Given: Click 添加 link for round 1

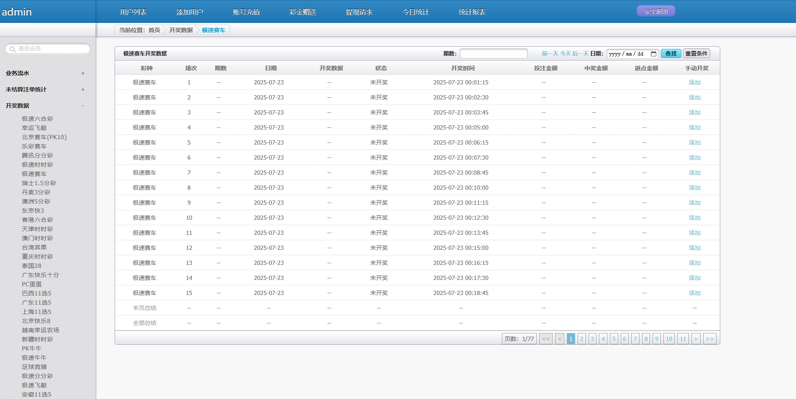Looking at the screenshot, I should [694, 83].
